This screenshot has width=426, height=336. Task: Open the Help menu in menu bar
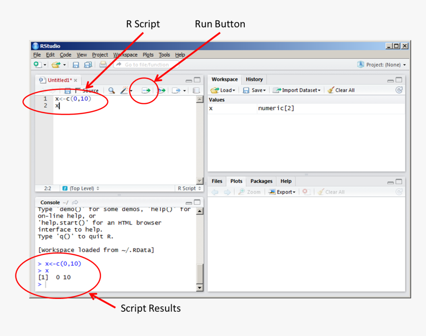point(180,55)
